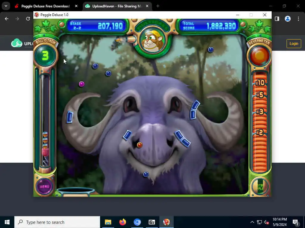This screenshot has width=305, height=228.
Task: Click the orange peg on the nose
Action: pyautogui.click(x=139, y=145)
